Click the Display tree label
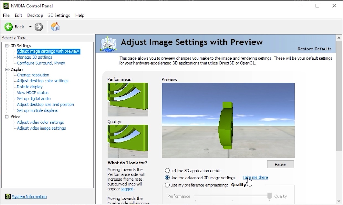 [17, 69]
